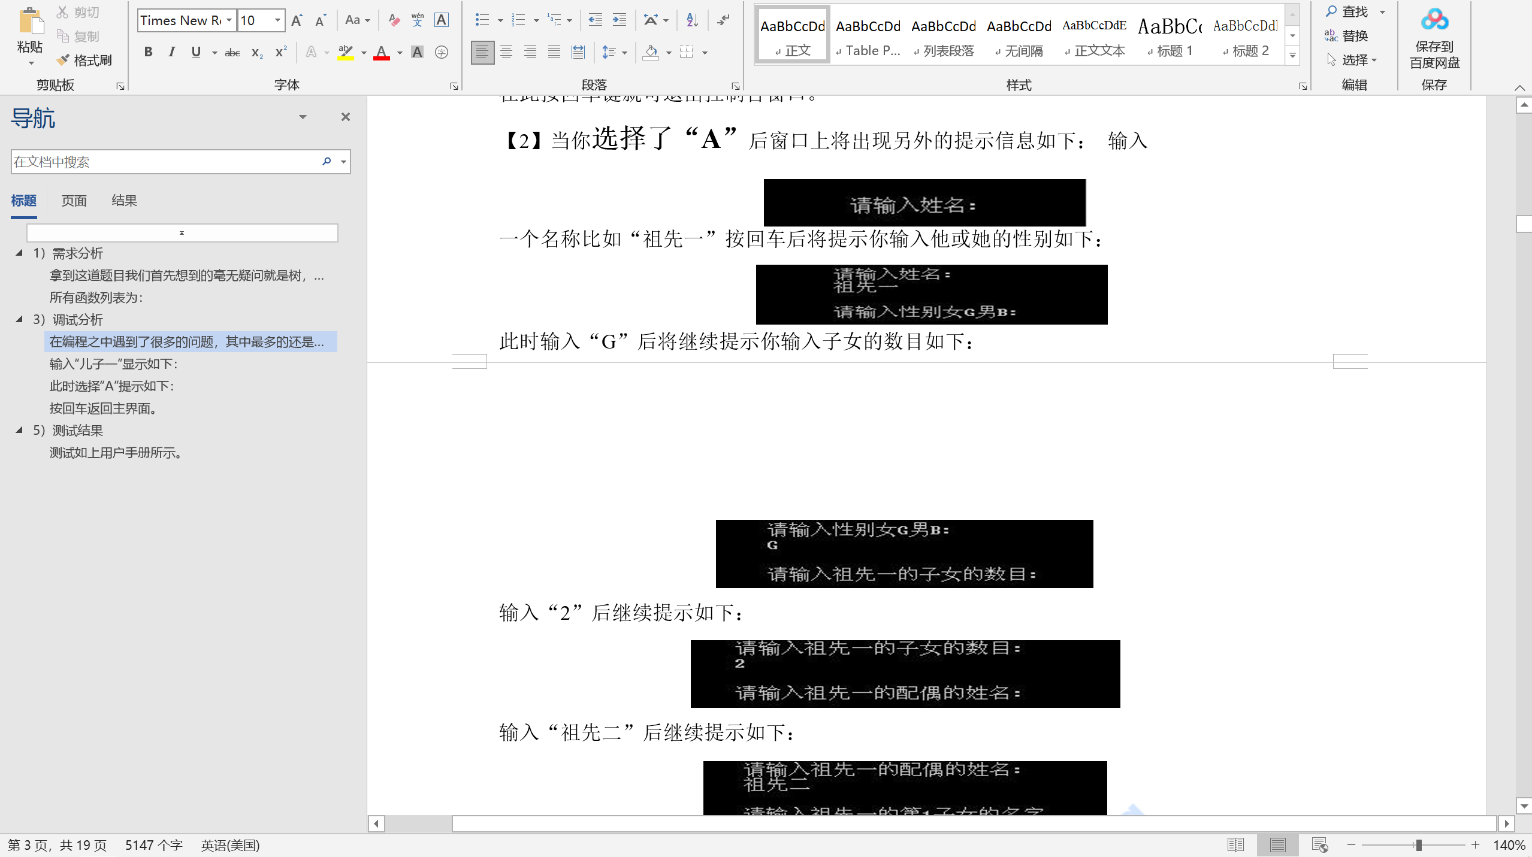Apply the 标题 1 style
Screen dimensions: 1532x857
pyautogui.click(x=1170, y=35)
